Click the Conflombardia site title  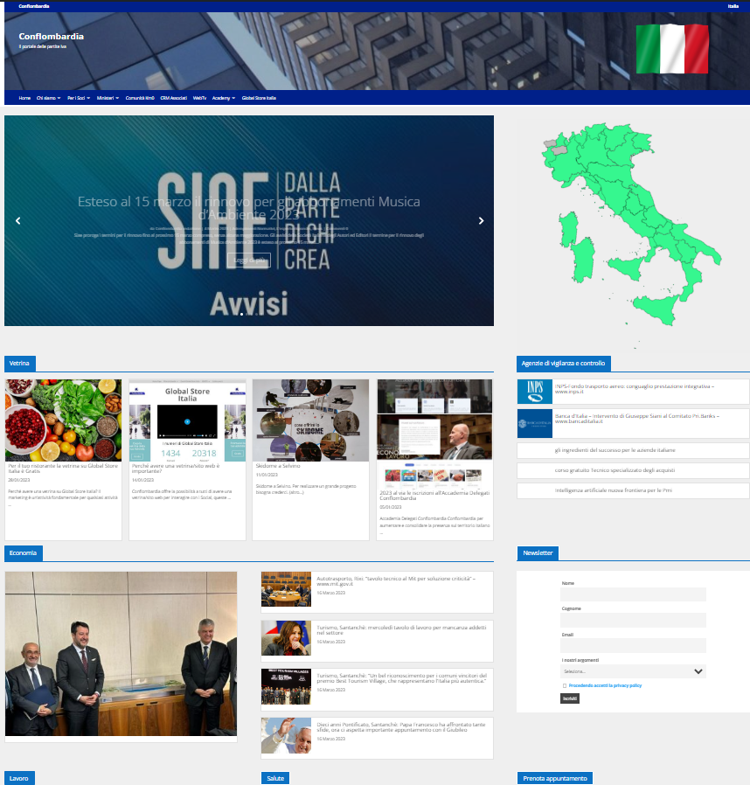click(51, 37)
